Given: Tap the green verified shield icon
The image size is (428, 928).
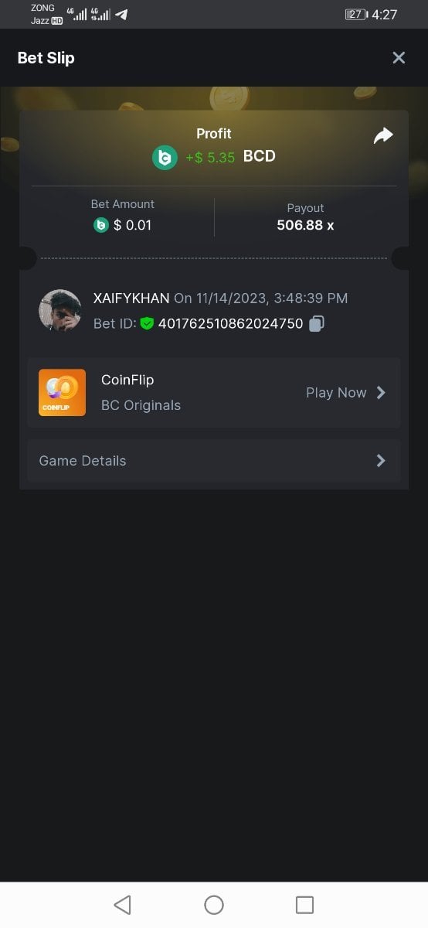Looking at the screenshot, I should tap(147, 323).
